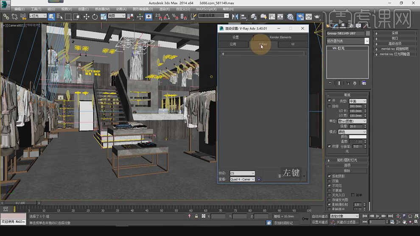Click the 自动关键点 auto key button
Image resolution: width=420 pixels, height=236 pixels.
[320, 216]
